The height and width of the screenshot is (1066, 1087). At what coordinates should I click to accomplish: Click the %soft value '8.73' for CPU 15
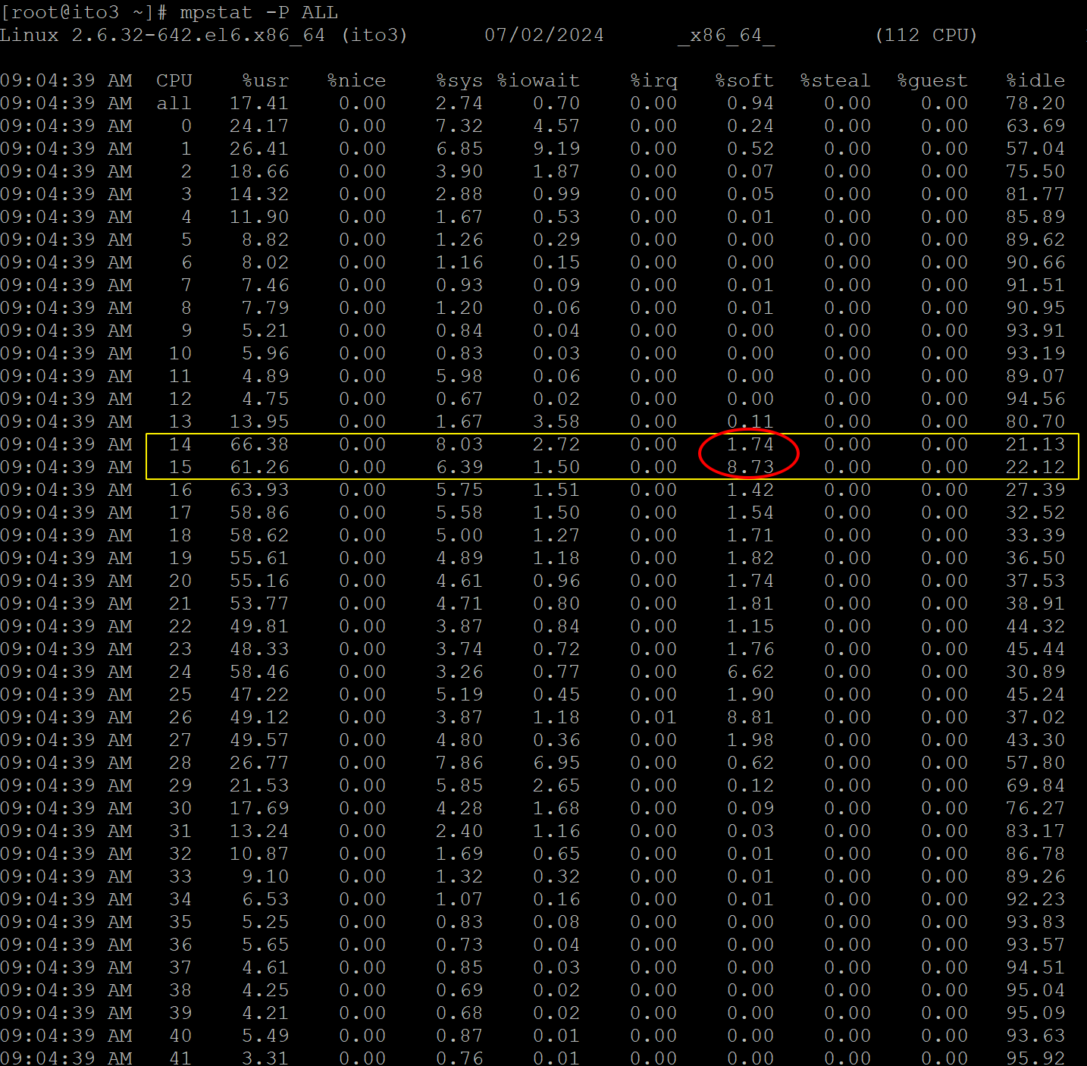click(x=750, y=467)
